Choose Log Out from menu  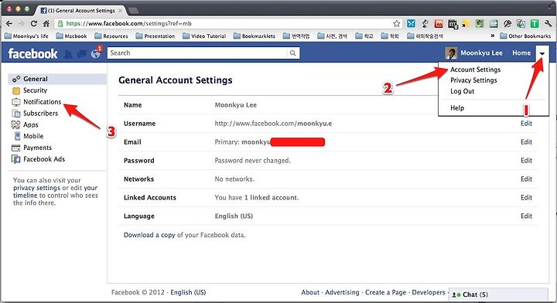tap(462, 91)
